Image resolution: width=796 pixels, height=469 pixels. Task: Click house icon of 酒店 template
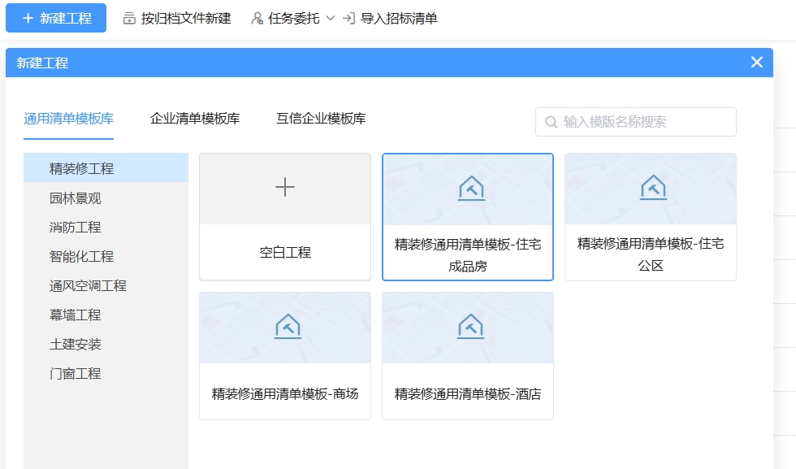coord(470,327)
